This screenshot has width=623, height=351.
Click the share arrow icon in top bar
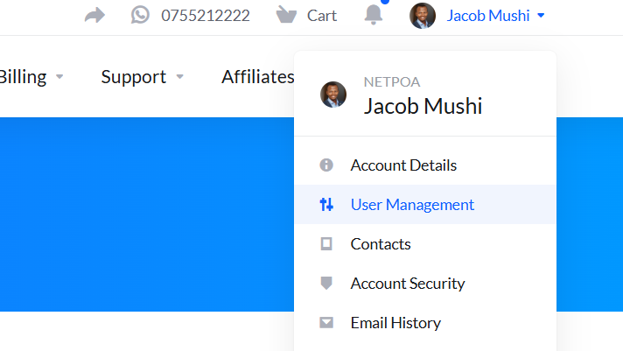tap(94, 15)
